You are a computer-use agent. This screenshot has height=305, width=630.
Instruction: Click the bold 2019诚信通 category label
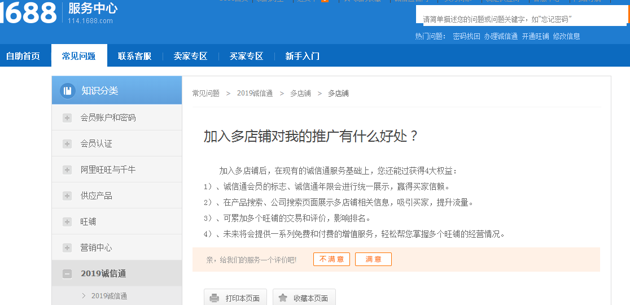pos(103,274)
